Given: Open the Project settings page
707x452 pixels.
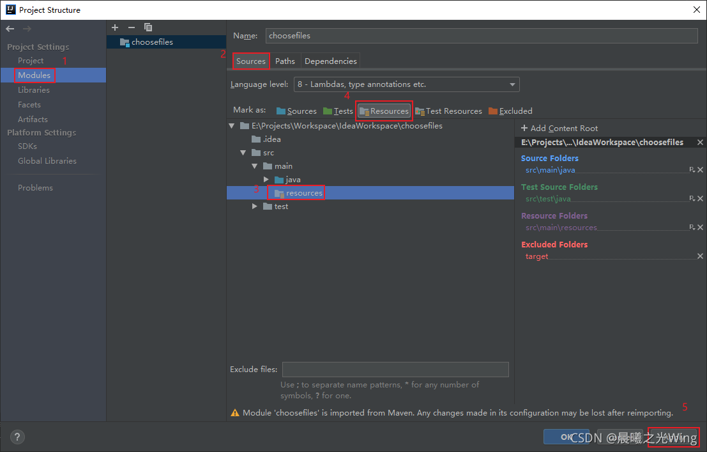Looking at the screenshot, I should point(31,61).
